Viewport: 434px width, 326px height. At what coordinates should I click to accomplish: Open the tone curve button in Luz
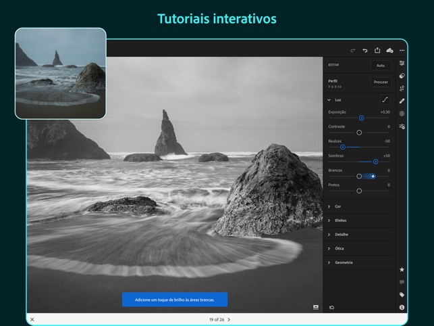tap(385, 99)
